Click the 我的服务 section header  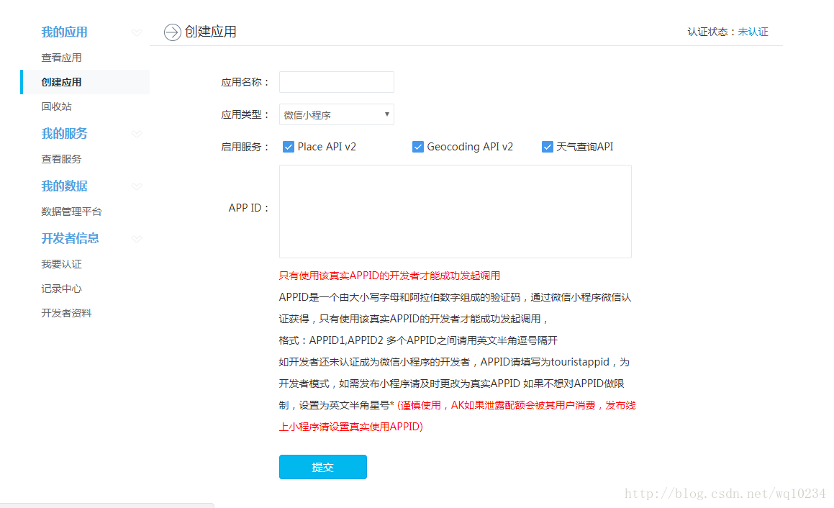pos(64,134)
